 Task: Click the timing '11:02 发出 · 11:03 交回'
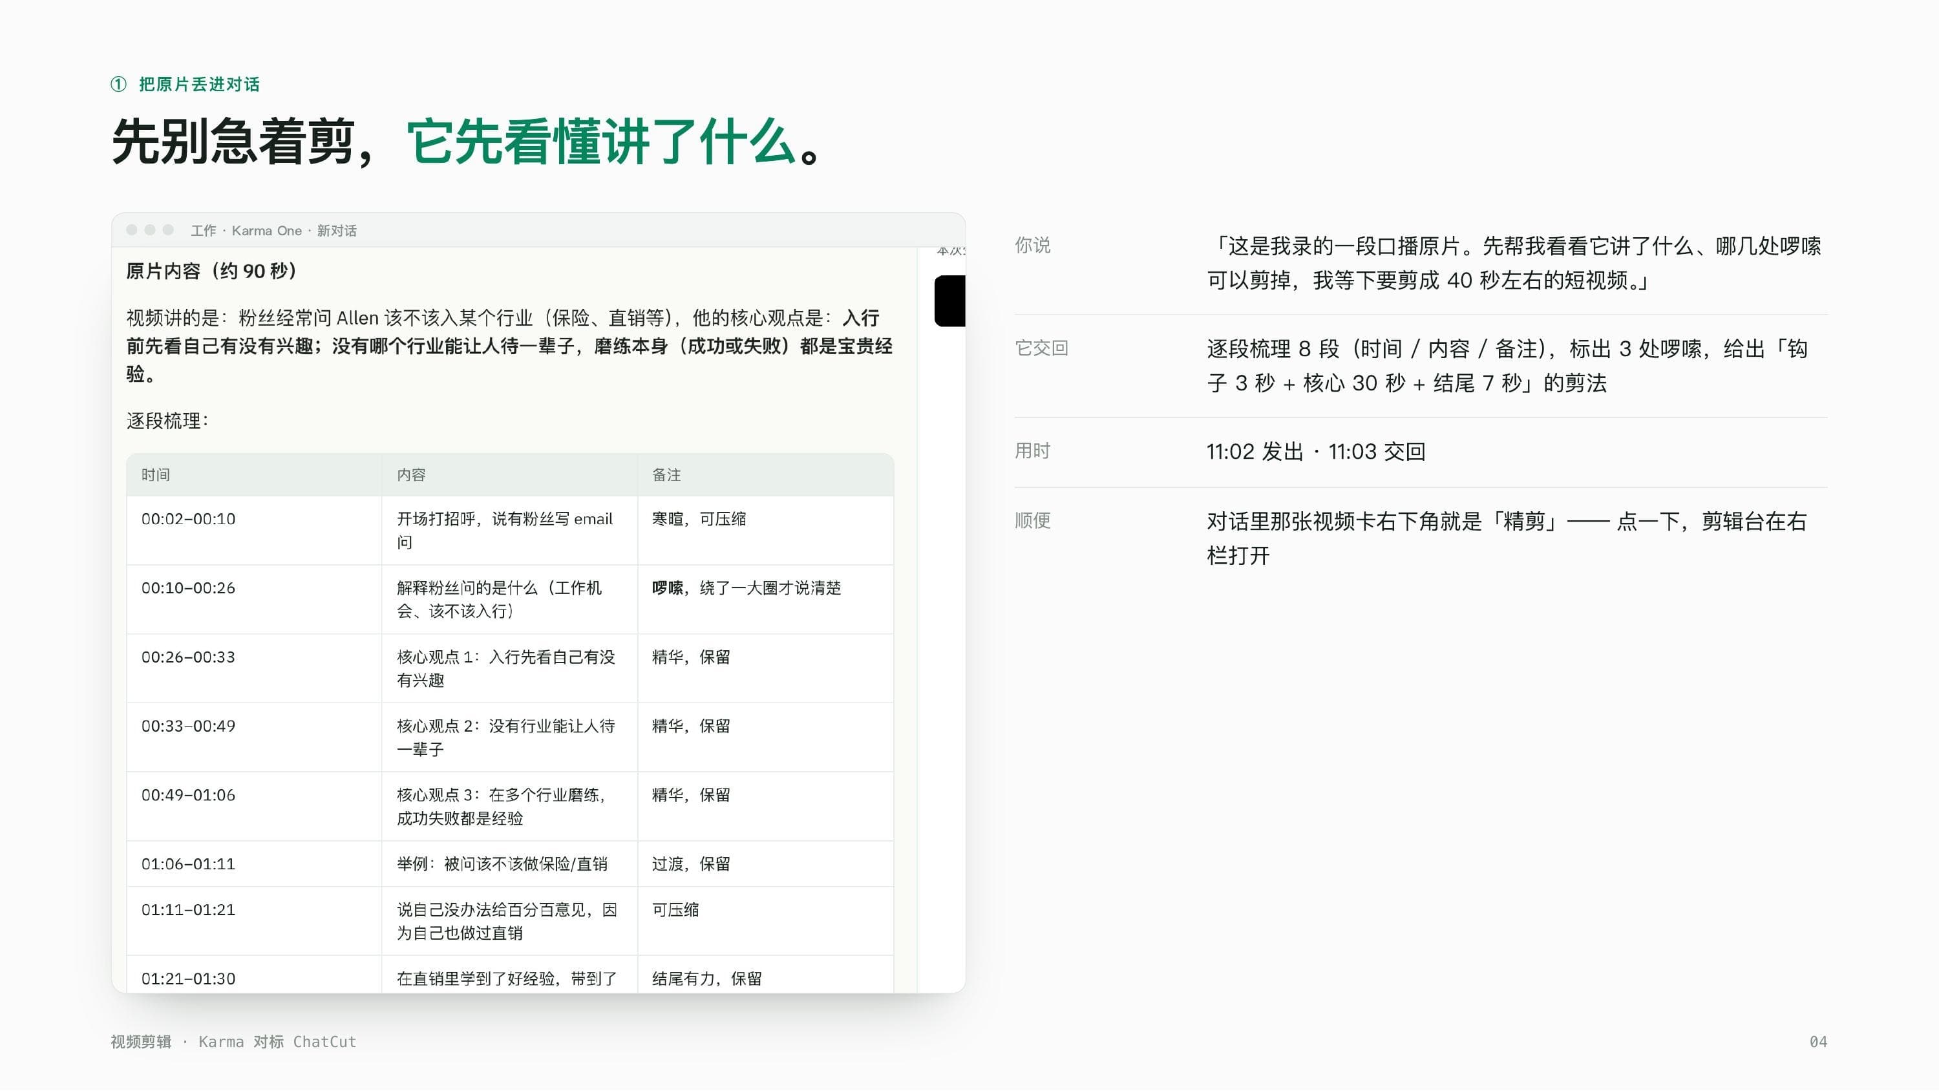[1316, 452]
